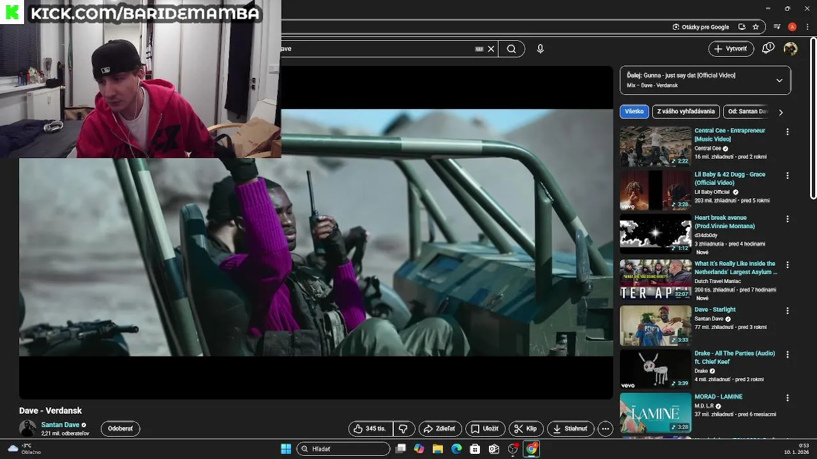Screen dimensions: 817x459
Task: Open Chrome media controls icon
Action: tap(777, 27)
